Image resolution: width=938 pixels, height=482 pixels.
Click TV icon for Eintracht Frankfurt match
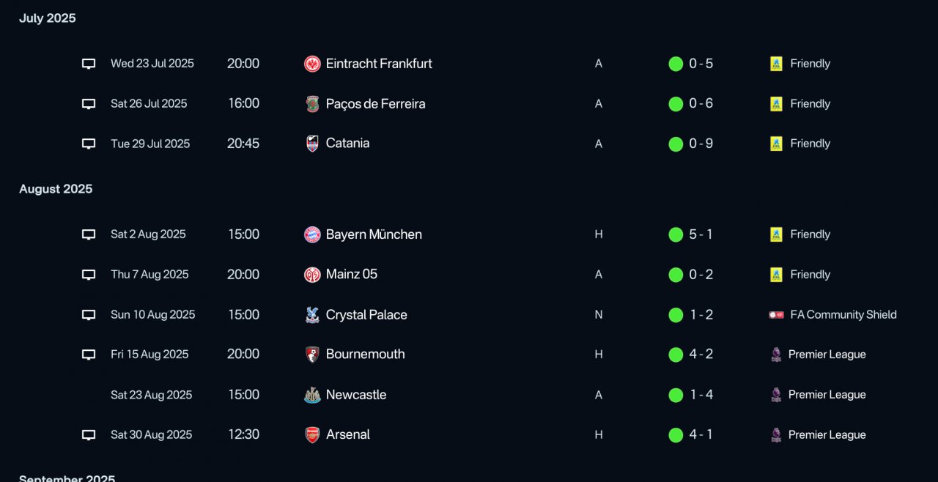[x=89, y=64]
